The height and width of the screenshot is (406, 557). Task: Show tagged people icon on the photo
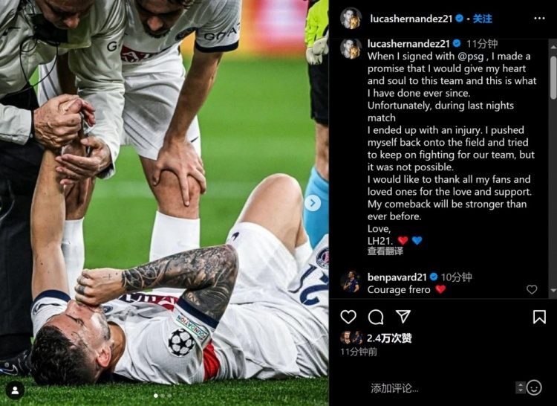coord(16,390)
